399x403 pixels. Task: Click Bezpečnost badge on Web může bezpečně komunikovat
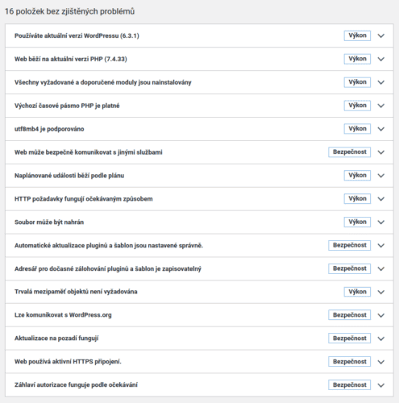(349, 152)
